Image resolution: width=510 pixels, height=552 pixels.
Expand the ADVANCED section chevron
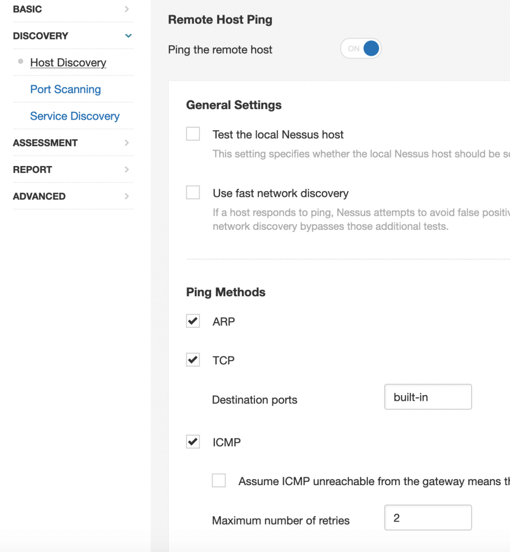click(x=127, y=196)
